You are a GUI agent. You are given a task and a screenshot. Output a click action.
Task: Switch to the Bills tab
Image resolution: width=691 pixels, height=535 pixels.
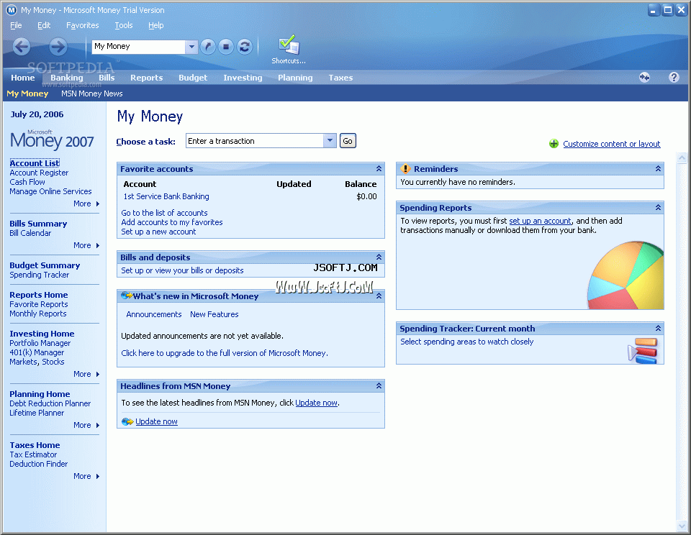pos(107,78)
